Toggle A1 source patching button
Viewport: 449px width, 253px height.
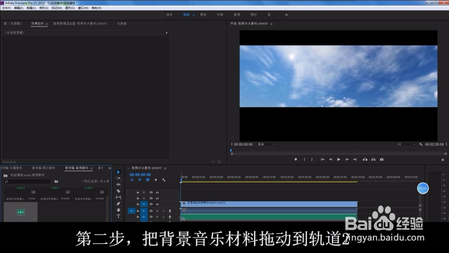132,211
